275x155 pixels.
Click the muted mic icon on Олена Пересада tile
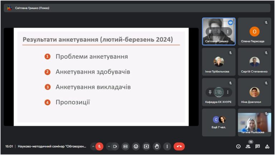[x=266, y=23]
